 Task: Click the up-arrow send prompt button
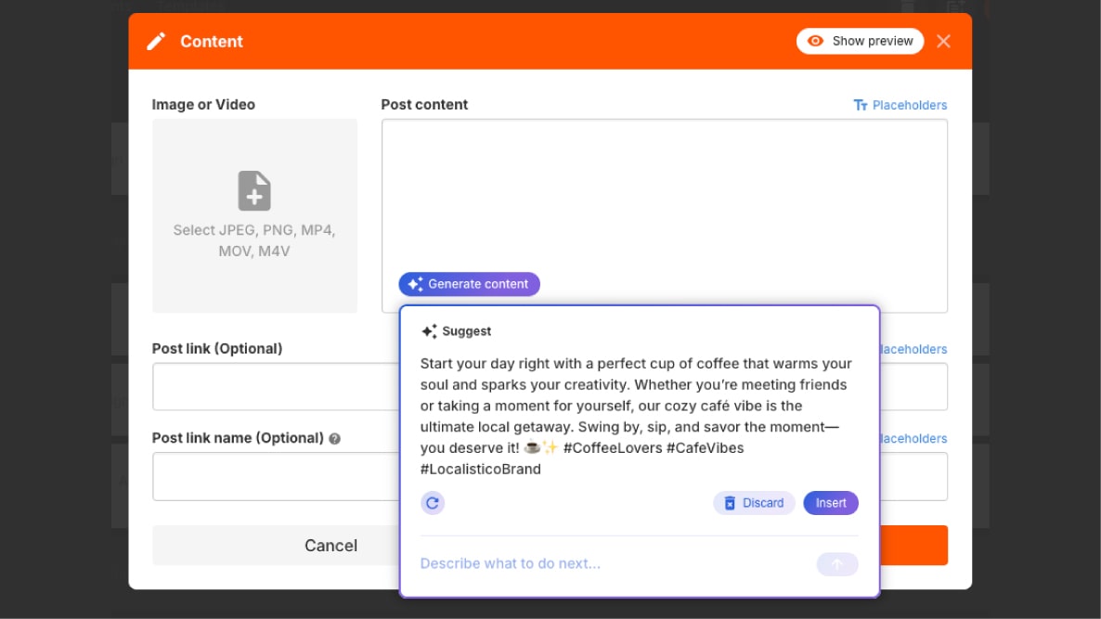[x=837, y=564]
